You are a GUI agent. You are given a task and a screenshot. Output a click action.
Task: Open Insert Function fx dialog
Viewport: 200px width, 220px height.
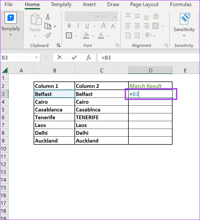pos(89,57)
